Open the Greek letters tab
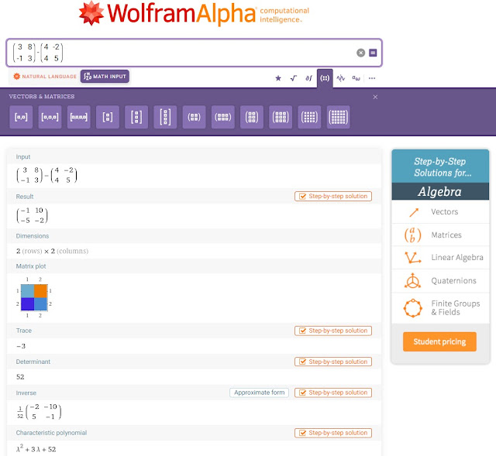Image resolution: width=496 pixels, height=456 pixels. (x=356, y=78)
